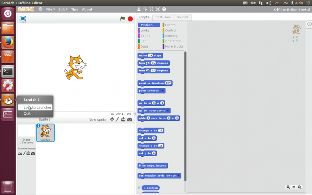Image resolution: width=312 pixels, height=195 pixels.
Task: Select the Scripts tab
Action: tap(144, 17)
